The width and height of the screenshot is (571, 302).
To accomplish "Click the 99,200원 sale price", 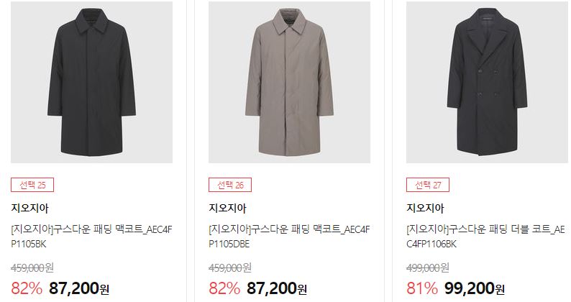I will click(475, 288).
